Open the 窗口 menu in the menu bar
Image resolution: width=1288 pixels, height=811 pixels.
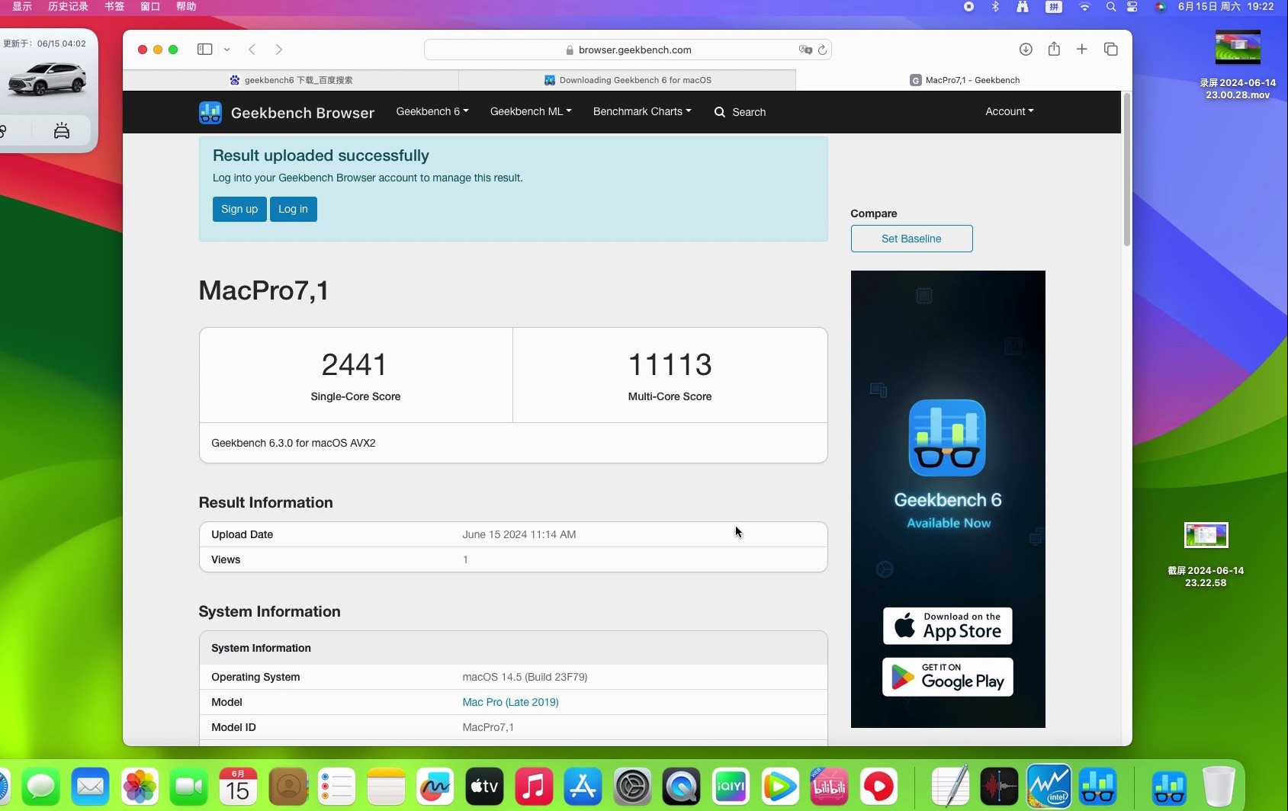tap(150, 6)
